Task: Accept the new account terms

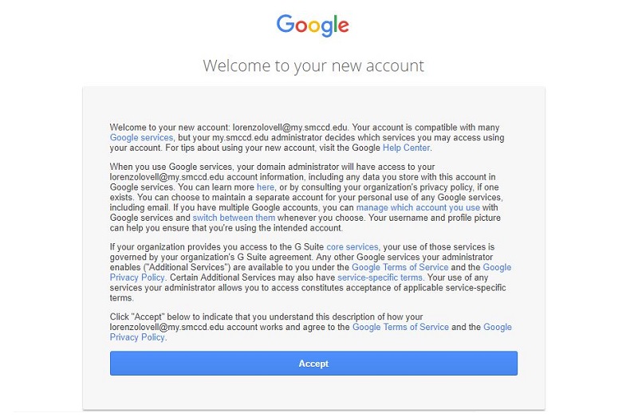Action: pyautogui.click(x=313, y=364)
